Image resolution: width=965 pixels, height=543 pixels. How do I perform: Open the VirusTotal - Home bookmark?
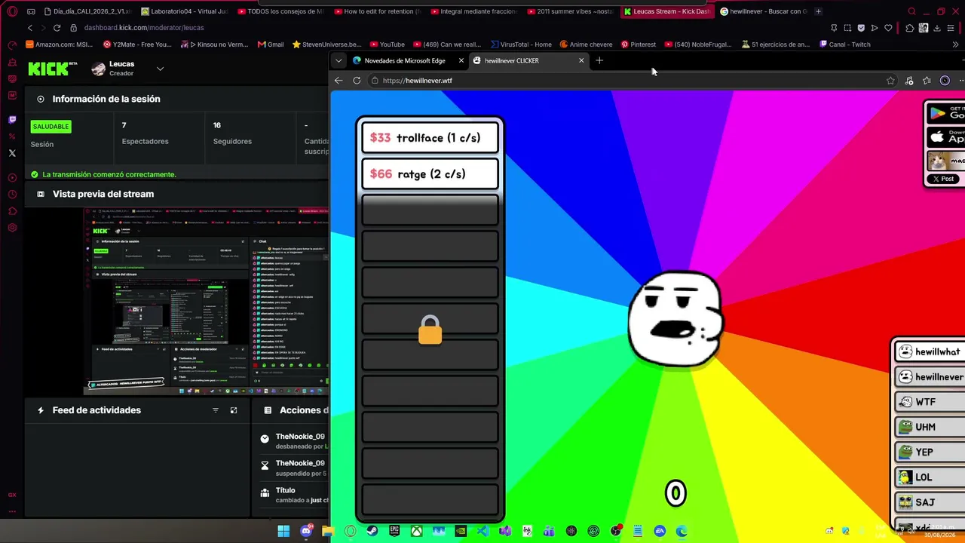(521, 44)
